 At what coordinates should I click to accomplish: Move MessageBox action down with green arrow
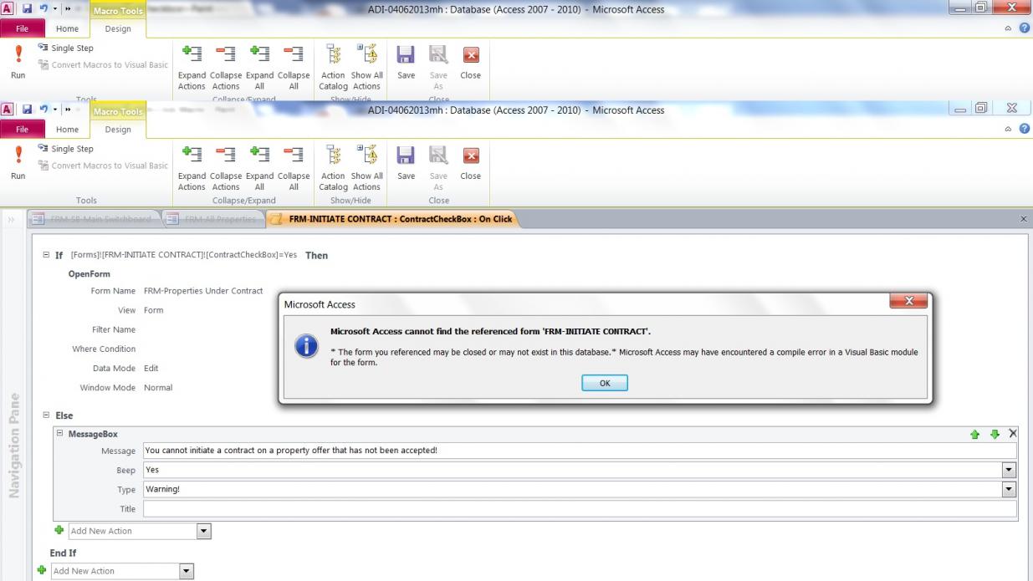click(x=995, y=434)
